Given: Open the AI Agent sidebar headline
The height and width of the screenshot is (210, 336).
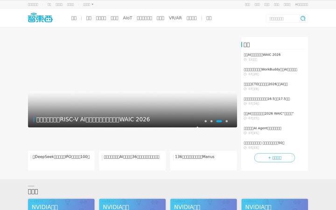Looking at the screenshot, I should [262, 128].
